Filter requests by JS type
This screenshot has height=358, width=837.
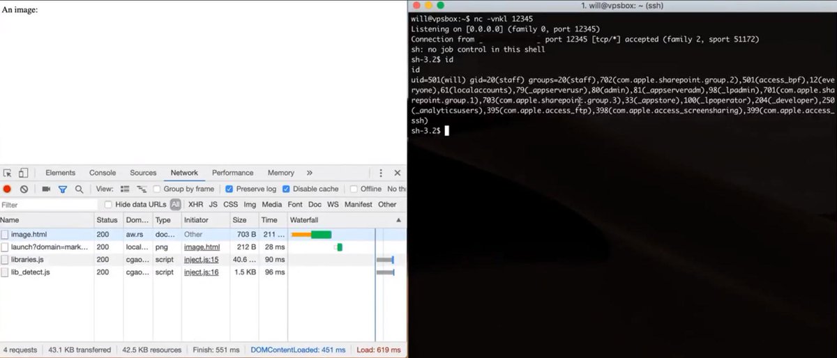pos(213,205)
